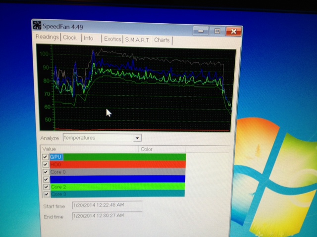This screenshot has width=317, height=237.
Task: Toggle the Core 2 checkbox
Action: (x=47, y=187)
